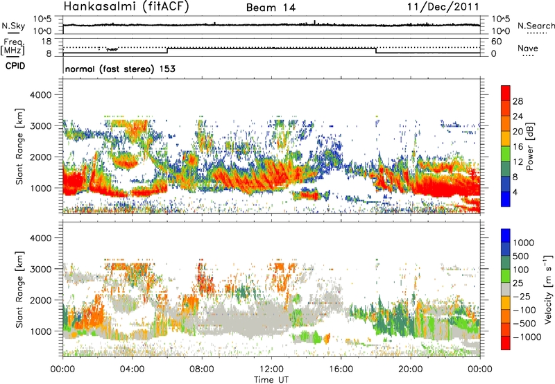Click the '04:00' time axis tick label
This screenshot has width=555, height=384.
click(132, 369)
